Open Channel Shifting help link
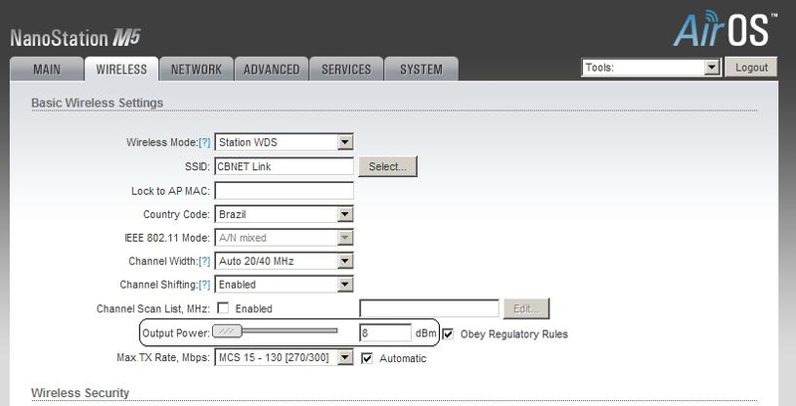The height and width of the screenshot is (406, 796). click(x=204, y=285)
